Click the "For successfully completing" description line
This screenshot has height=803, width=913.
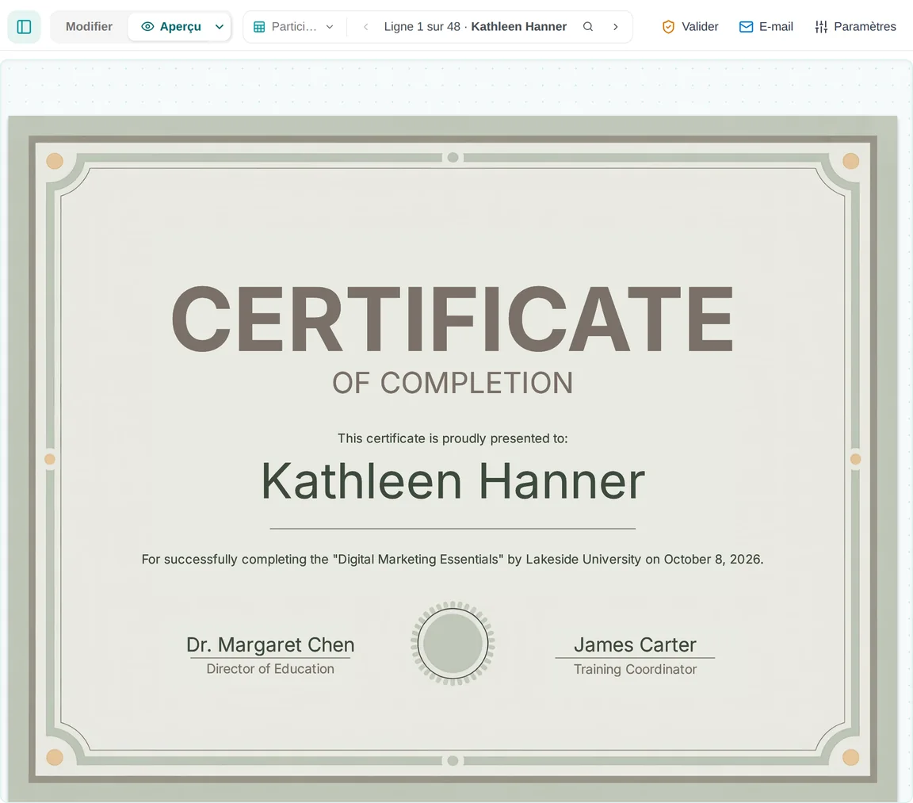[453, 560]
